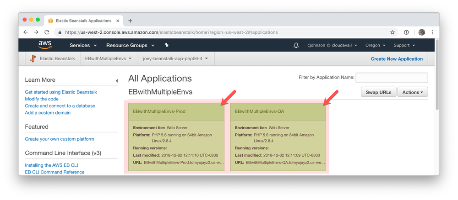Open the EBwithMultipleEnvs-QA environment card

pyautogui.click(x=278, y=137)
